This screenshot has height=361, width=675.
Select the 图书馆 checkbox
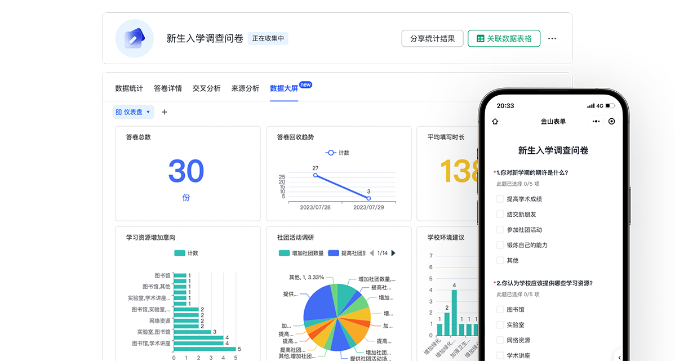click(x=500, y=309)
